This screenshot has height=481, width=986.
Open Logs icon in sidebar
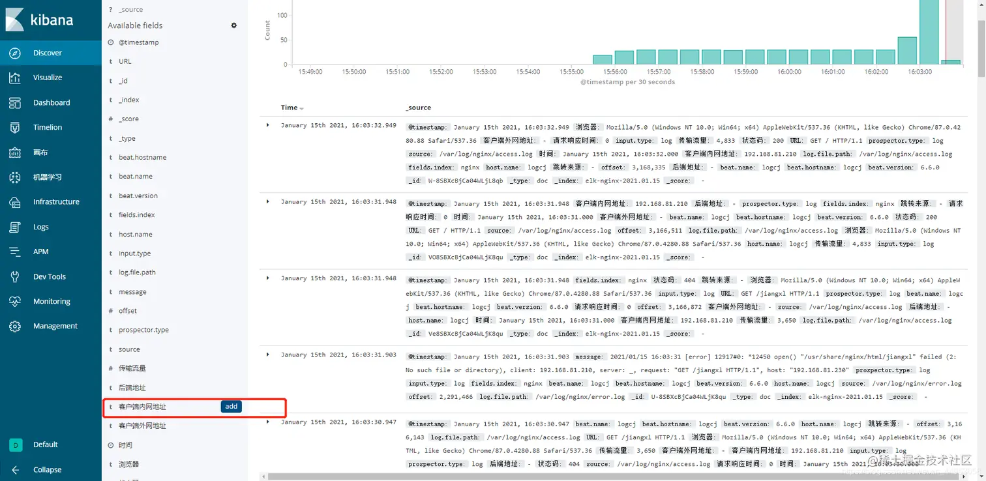click(x=15, y=227)
